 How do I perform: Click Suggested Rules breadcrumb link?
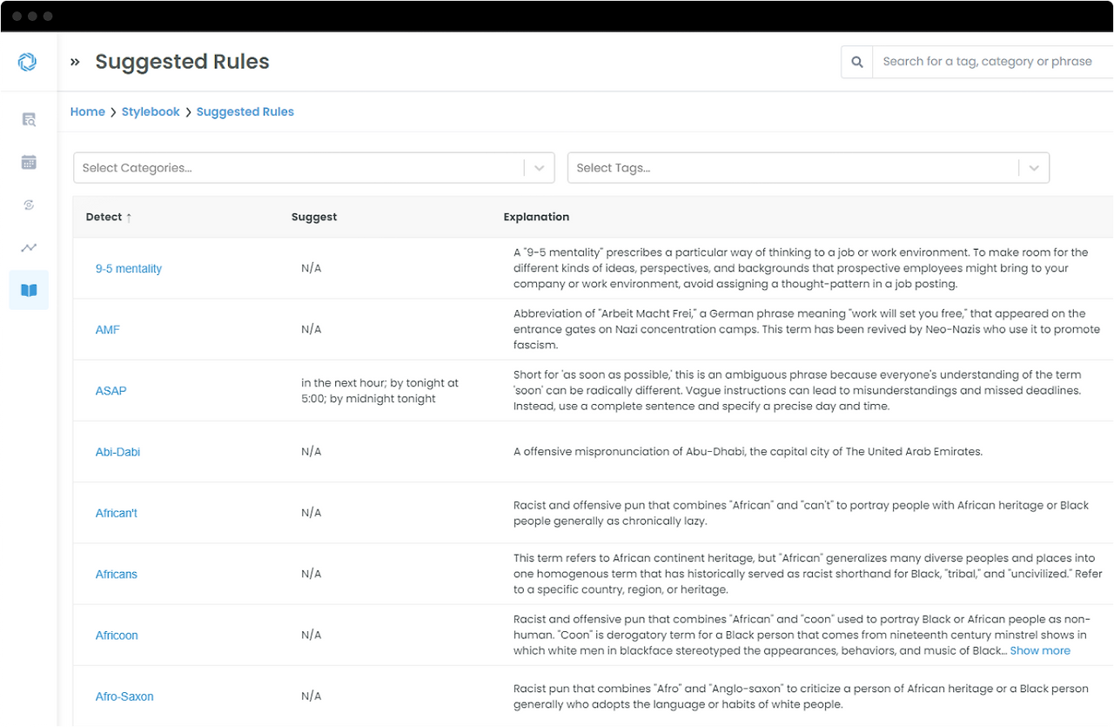pos(245,111)
